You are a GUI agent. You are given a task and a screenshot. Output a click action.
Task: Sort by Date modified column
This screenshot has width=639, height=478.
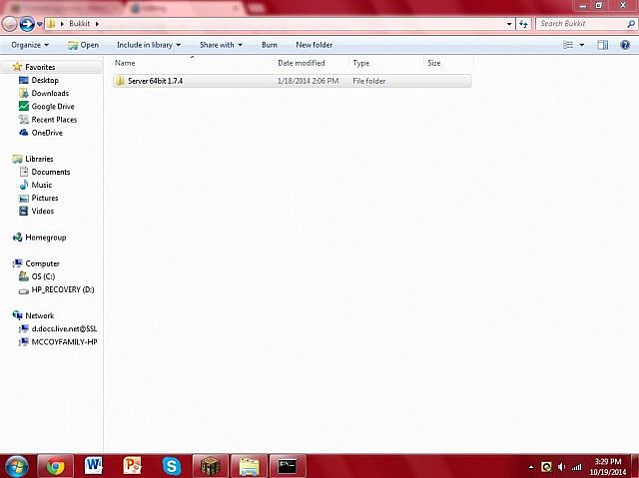301,63
